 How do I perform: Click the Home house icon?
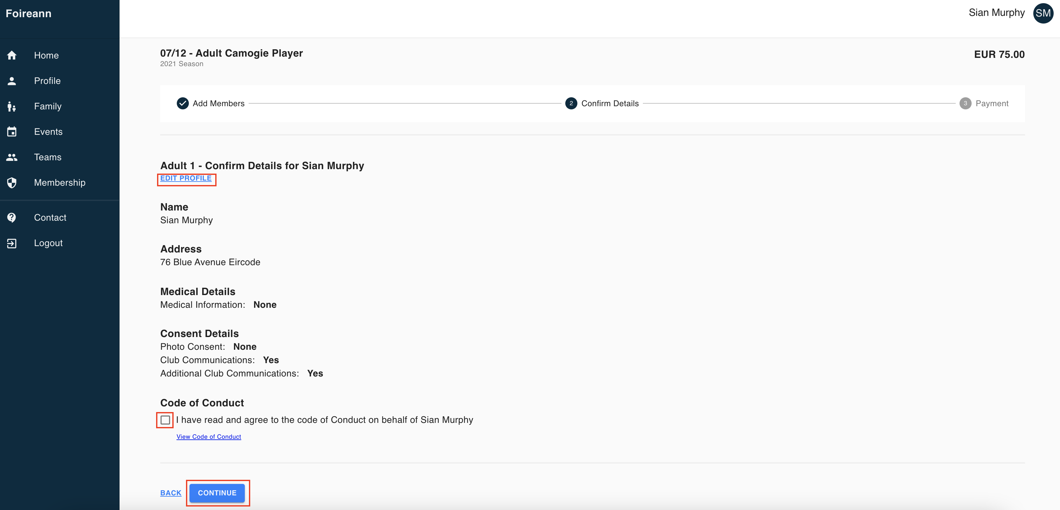[x=11, y=55]
